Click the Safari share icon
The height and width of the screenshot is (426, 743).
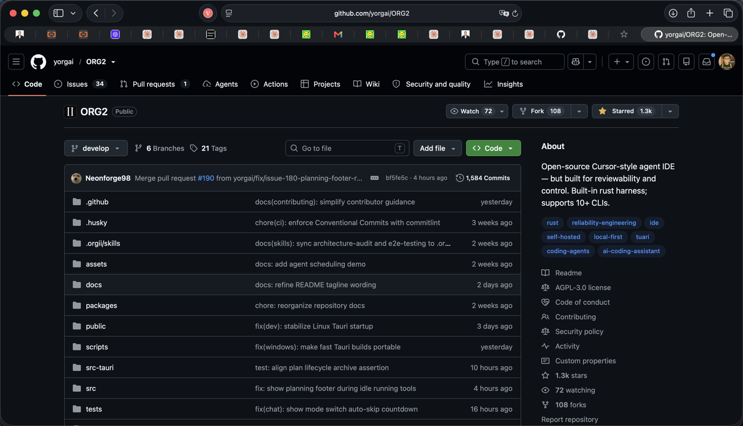tap(691, 13)
